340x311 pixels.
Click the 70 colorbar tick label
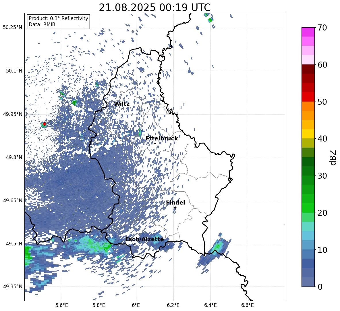[x=322, y=28]
